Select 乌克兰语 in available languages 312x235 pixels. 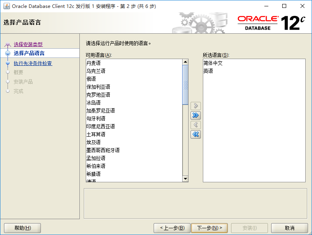pyautogui.click(x=134, y=71)
